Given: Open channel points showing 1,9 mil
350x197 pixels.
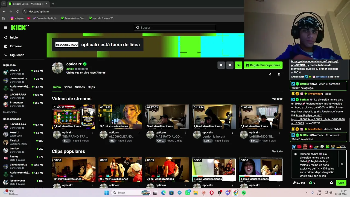Looking at the screenshot, I should (299, 183).
